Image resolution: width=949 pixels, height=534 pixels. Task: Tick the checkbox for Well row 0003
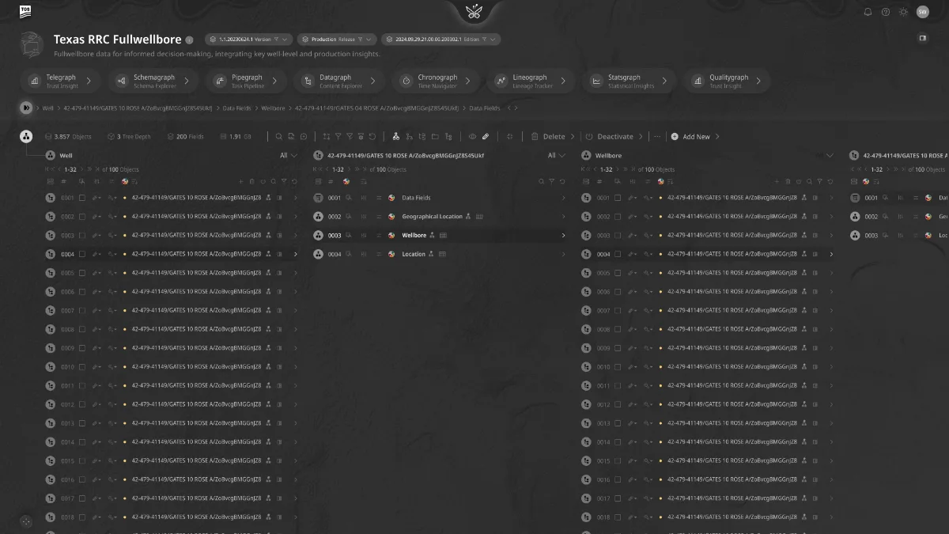[x=82, y=236]
